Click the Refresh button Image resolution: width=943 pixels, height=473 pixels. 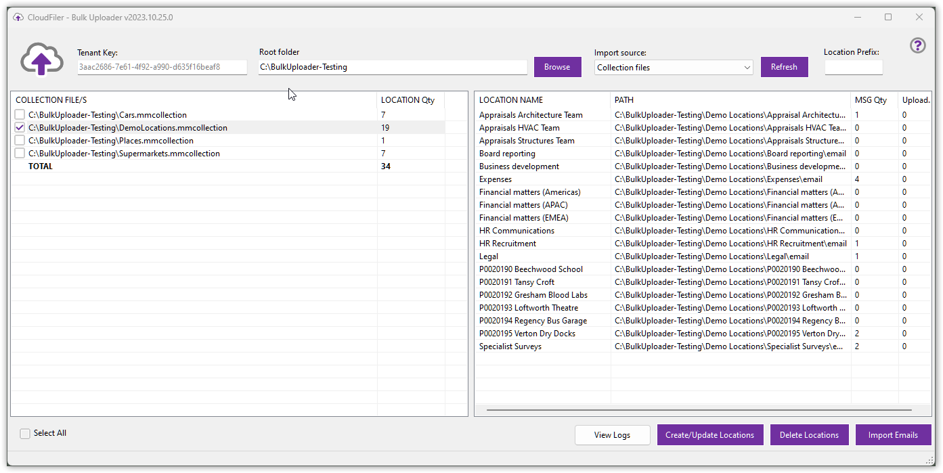tap(784, 67)
